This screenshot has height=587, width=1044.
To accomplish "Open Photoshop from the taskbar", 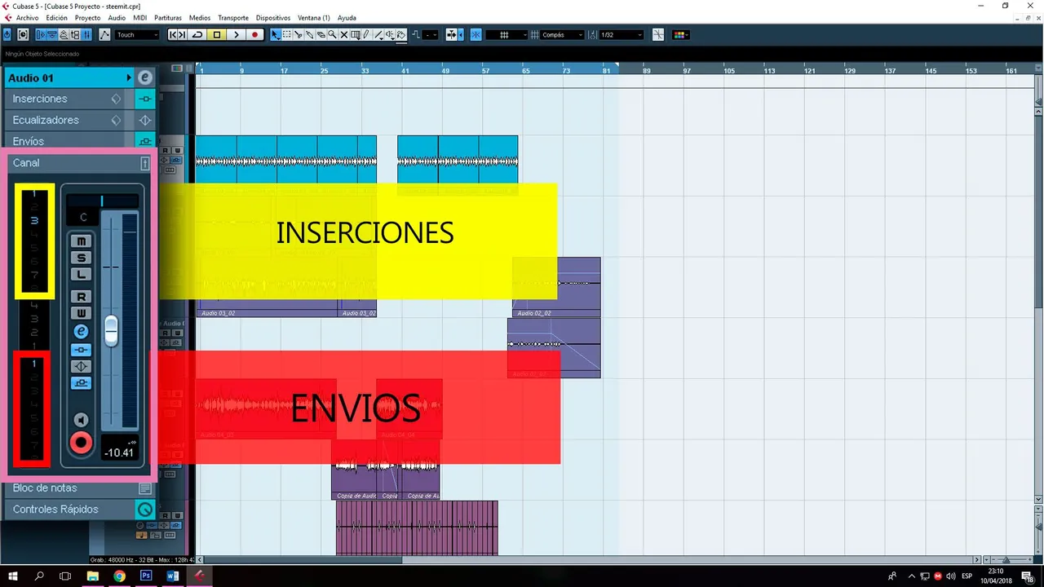I will click(146, 576).
